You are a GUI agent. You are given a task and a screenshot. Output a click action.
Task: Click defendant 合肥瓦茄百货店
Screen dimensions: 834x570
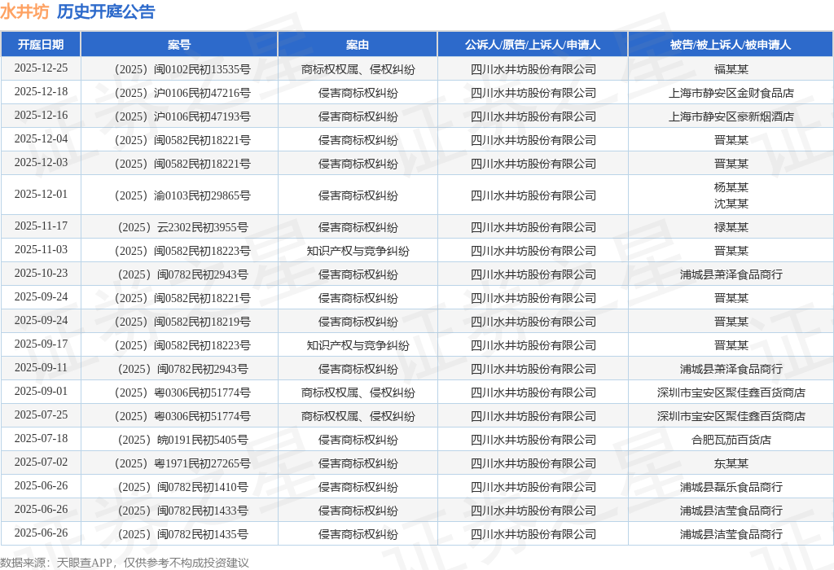(731, 440)
